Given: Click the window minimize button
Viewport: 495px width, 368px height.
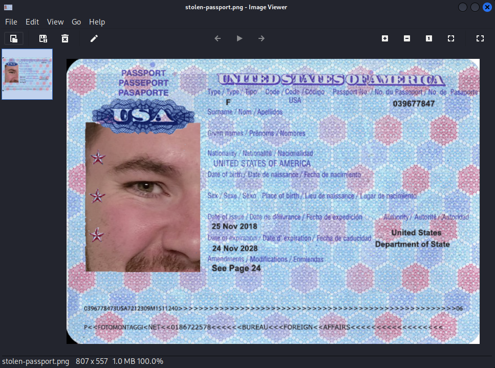Looking at the screenshot, I should (x=462, y=7).
